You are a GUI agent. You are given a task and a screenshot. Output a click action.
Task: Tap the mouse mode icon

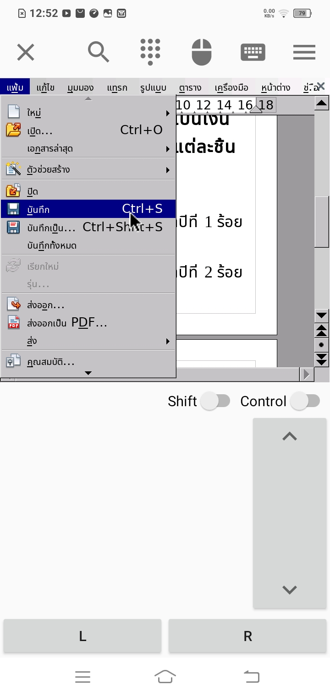(202, 52)
